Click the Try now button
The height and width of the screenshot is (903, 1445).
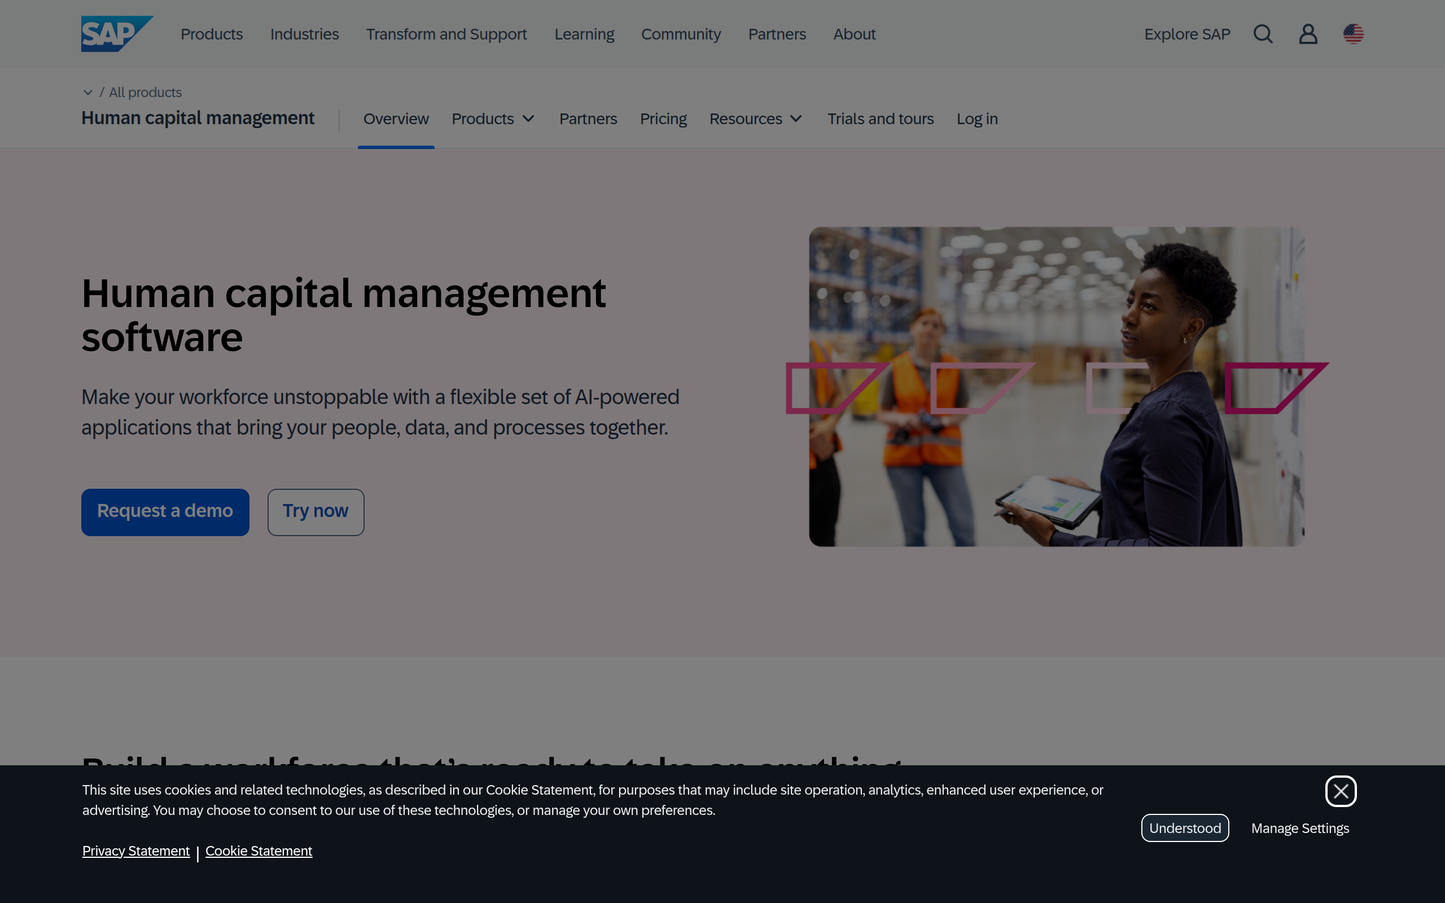pyautogui.click(x=316, y=512)
